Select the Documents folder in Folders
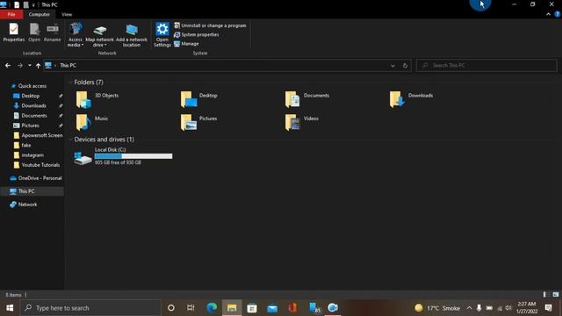 point(306,99)
